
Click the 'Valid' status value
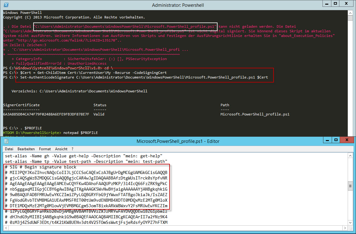(x=99, y=114)
